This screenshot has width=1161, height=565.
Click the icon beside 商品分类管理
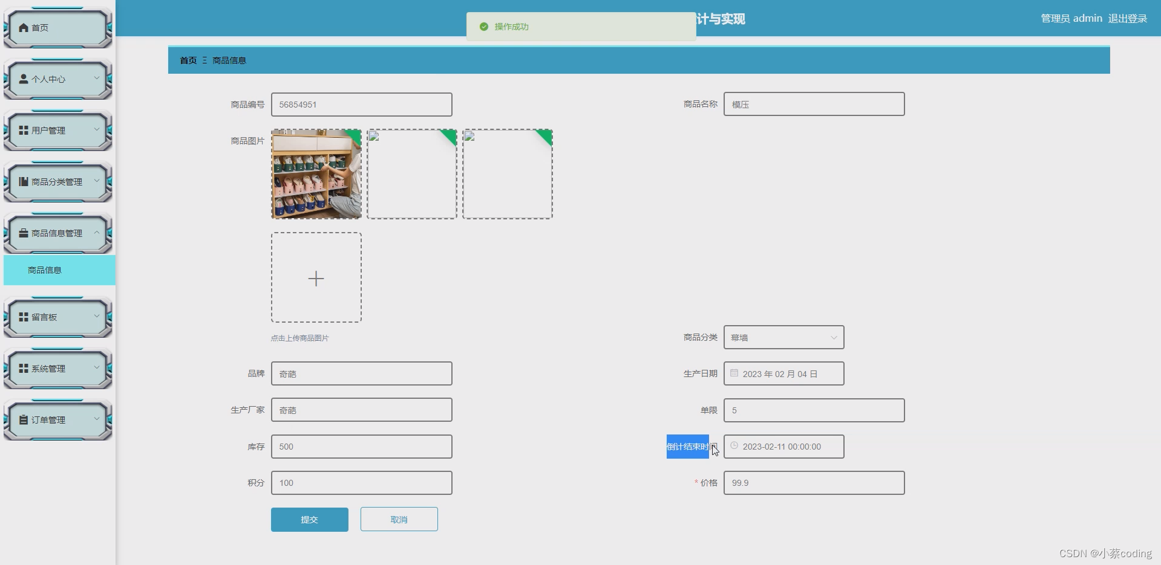24,181
